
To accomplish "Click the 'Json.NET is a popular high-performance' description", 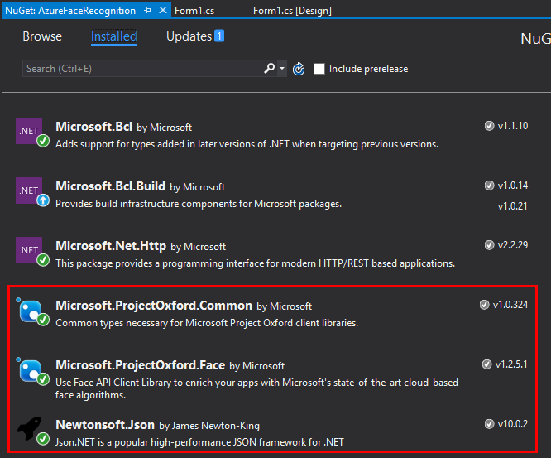I will click(x=199, y=441).
